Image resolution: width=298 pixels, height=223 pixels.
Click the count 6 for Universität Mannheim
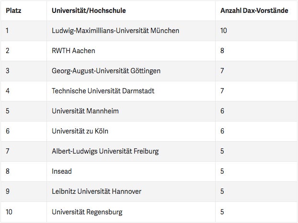[222, 111]
